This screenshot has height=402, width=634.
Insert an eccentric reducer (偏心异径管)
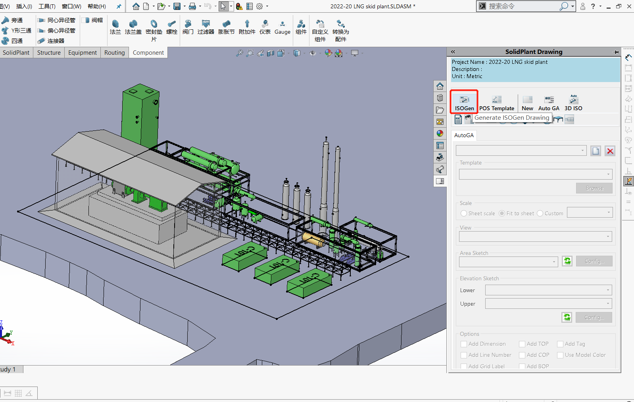pos(56,31)
